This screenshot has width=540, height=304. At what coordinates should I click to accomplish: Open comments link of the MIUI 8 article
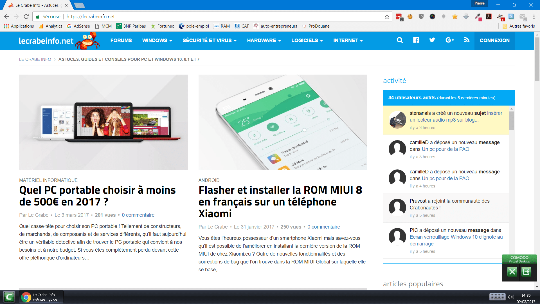pyautogui.click(x=324, y=227)
